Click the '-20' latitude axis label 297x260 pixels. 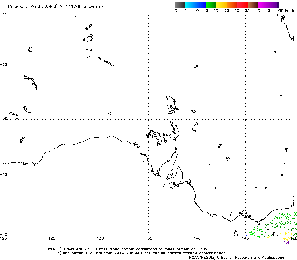click(4, 13)
